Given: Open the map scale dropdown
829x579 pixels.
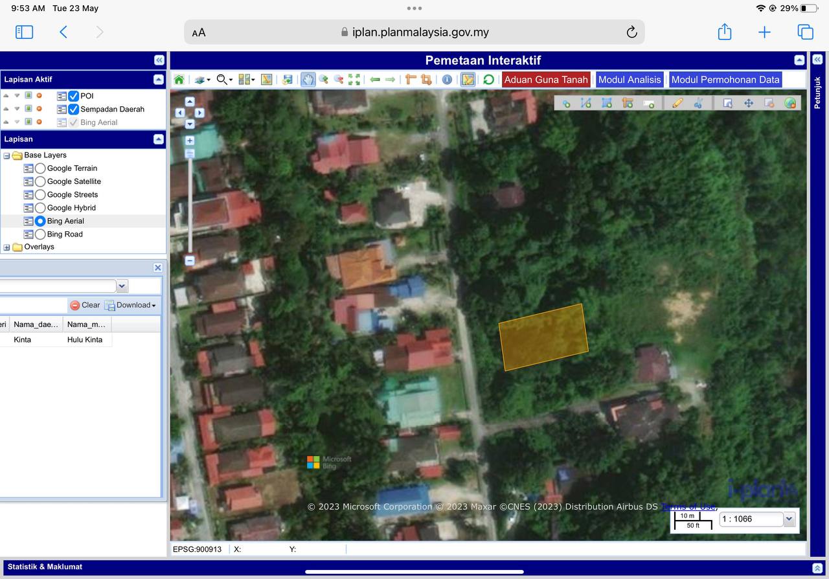Looking at the screenshot, I should pyautogui.click(x=789, y=519).
